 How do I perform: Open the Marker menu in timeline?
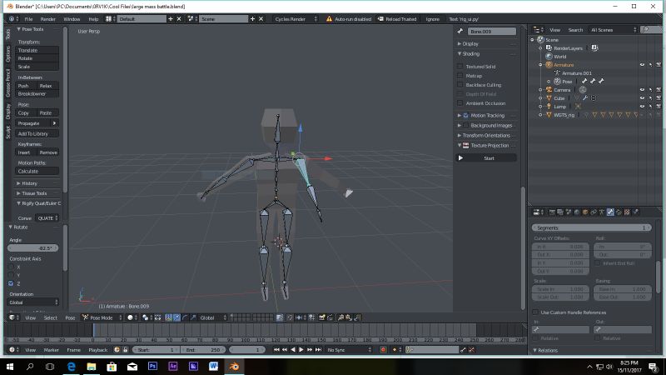pyautogui.click(x=51, y=349)
